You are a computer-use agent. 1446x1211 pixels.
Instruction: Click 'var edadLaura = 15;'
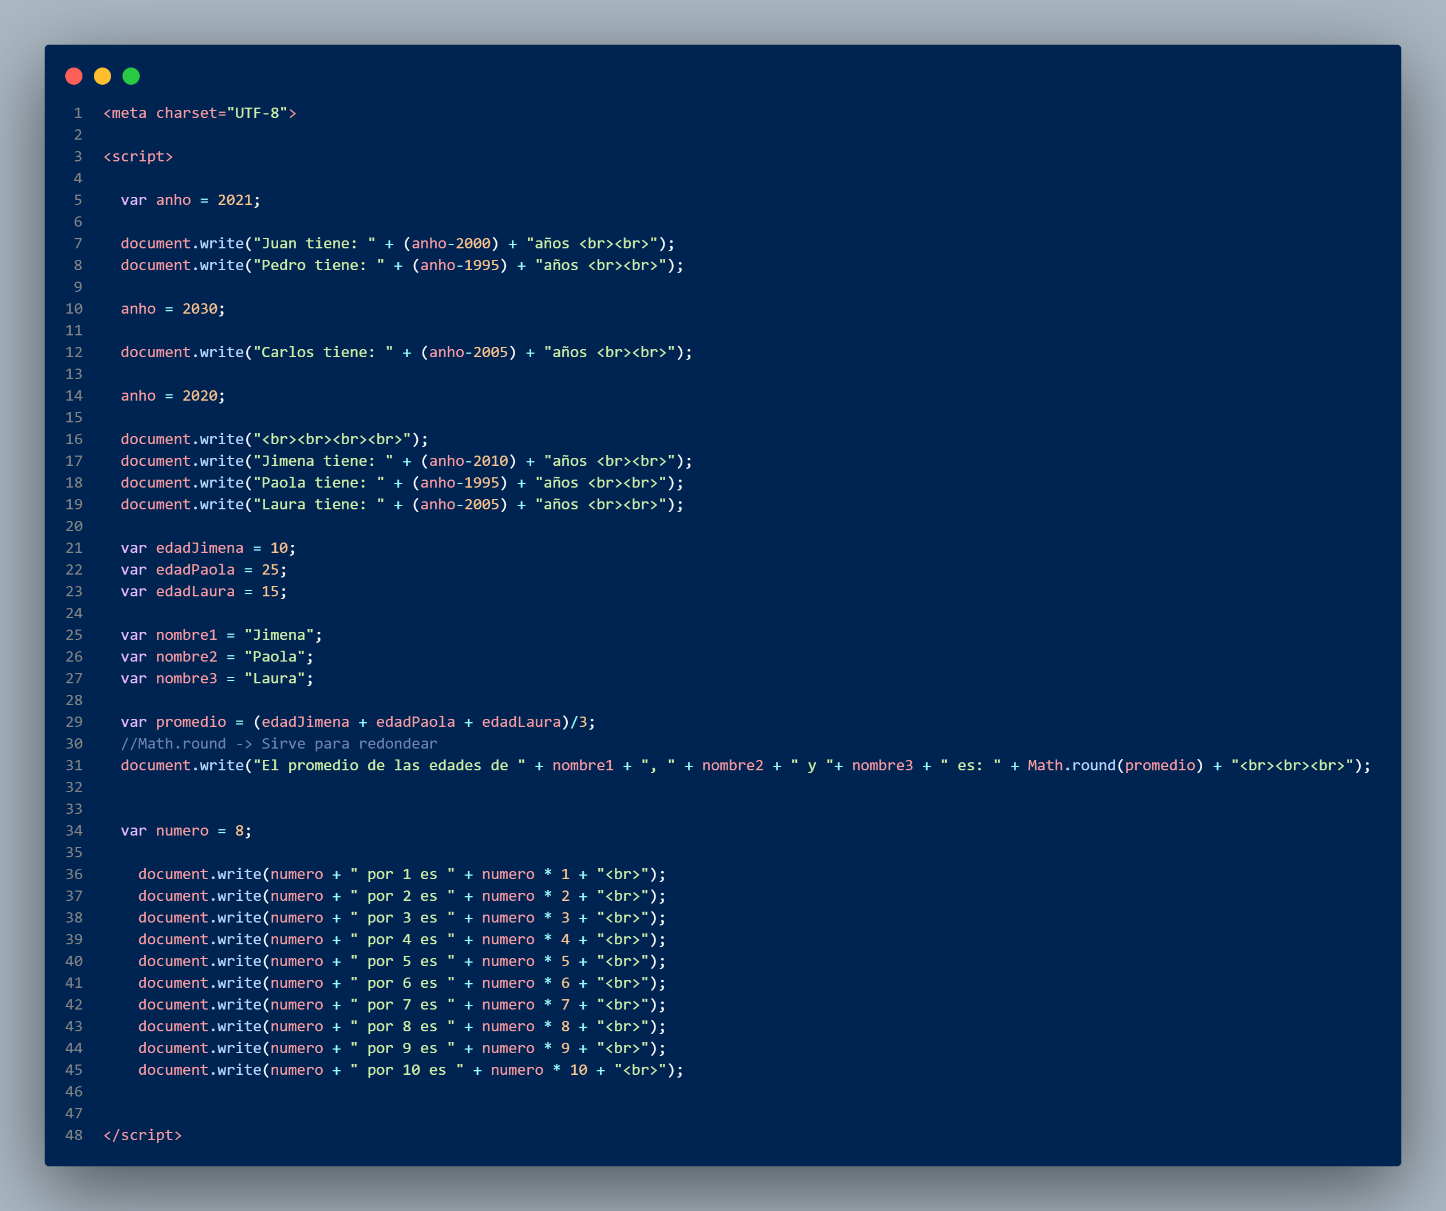(204, 591)
